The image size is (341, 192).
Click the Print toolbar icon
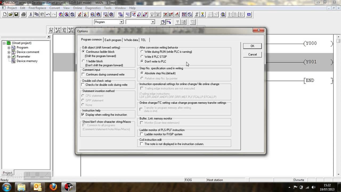[x=23, y=14]
